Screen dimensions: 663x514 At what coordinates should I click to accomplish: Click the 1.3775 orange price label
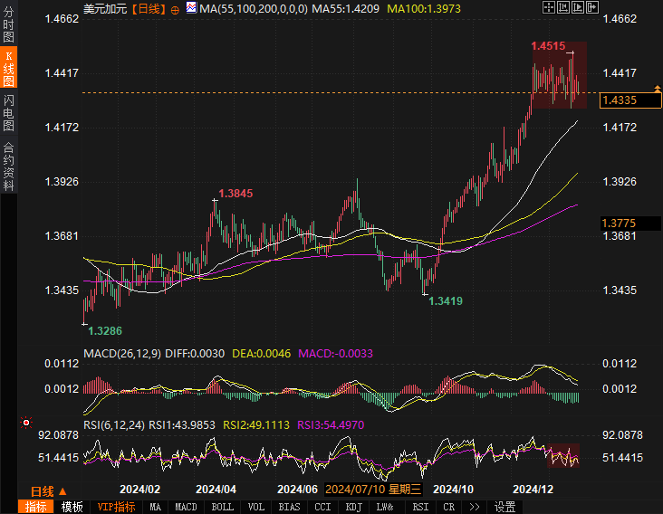coord(630,223)
